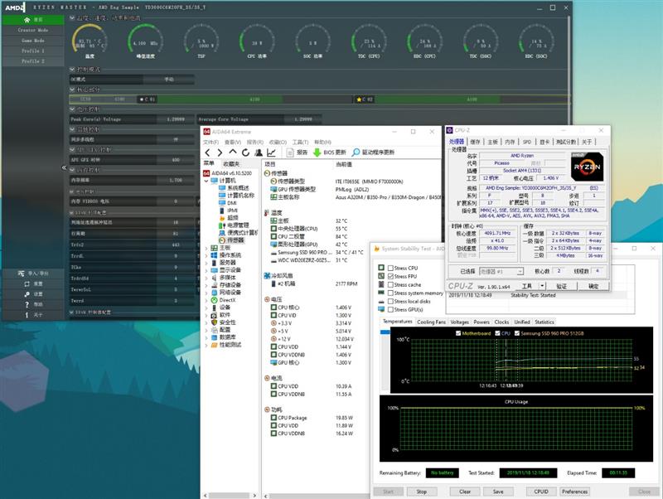Enable the Stress CPU checkbox
This screenshot has height=499, width=663.
point(390,268)
